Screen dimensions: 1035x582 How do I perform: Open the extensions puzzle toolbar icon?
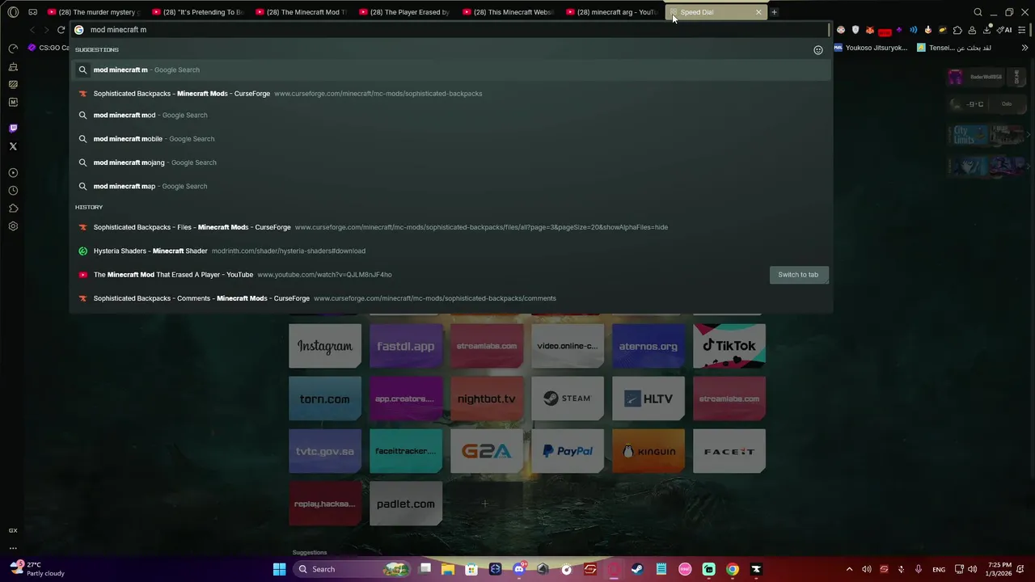pyautogui.click(x=957, y=30)
